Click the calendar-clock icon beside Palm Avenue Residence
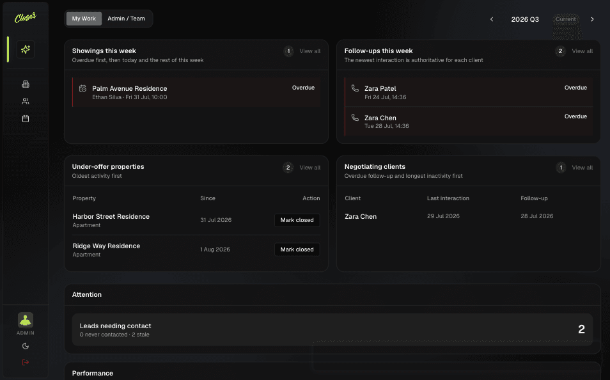This screenshot has width=610, height=380. point(83,89)
